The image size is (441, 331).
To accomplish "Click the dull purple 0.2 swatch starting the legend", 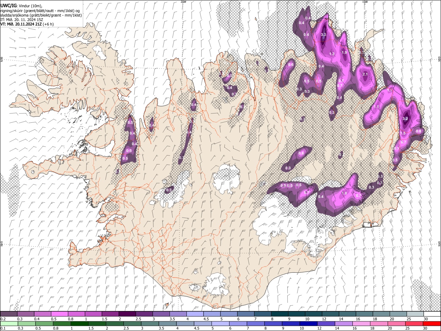I will click(x=9, y=314).
